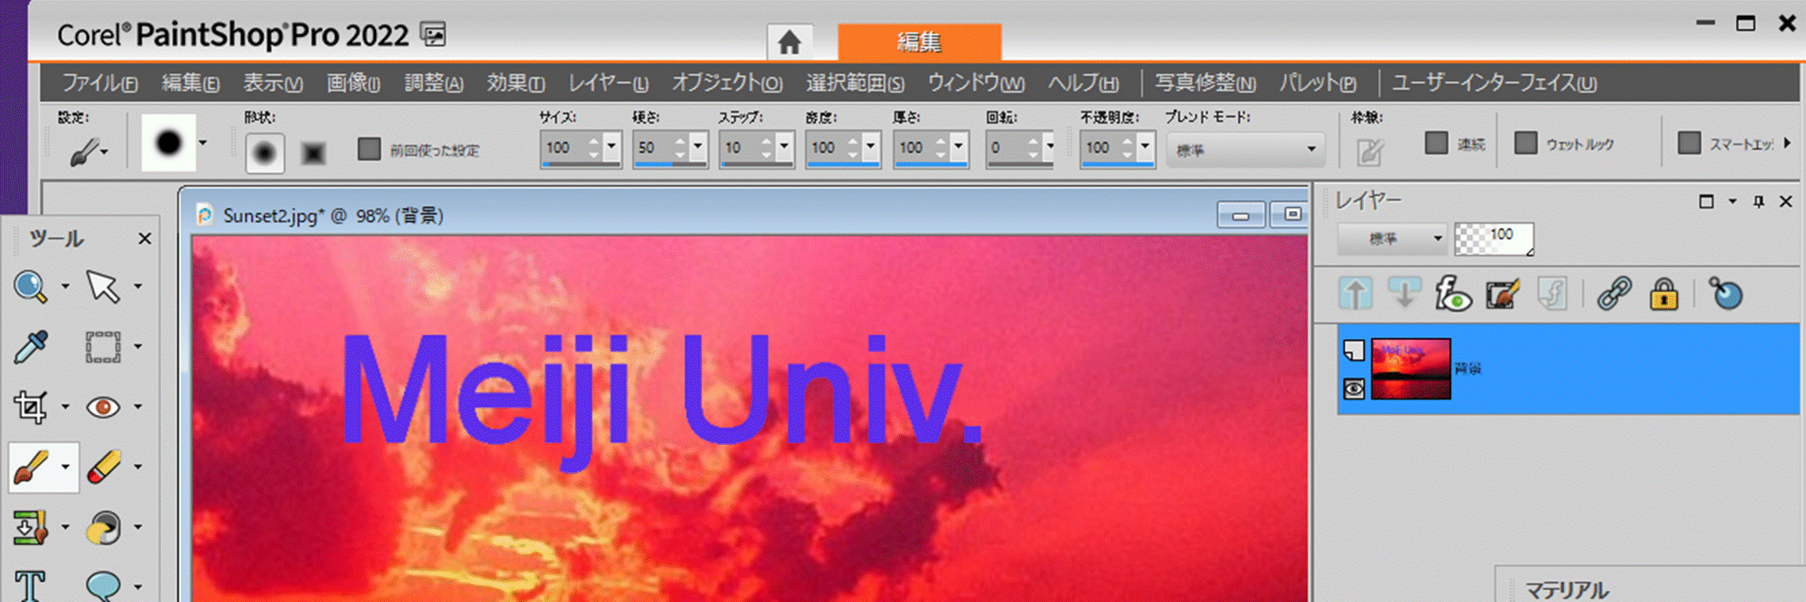1806x602 pixels.
Task: Enable 前回使った設定 checkbox
Action: 369,149
